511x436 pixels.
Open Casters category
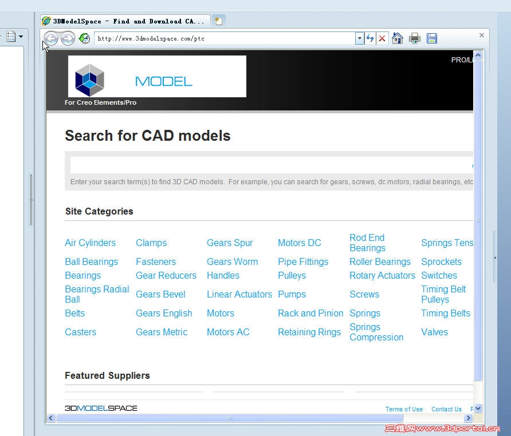(81, 332)
